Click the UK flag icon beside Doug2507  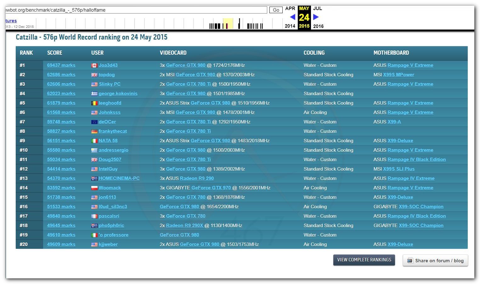click(94, 160)
